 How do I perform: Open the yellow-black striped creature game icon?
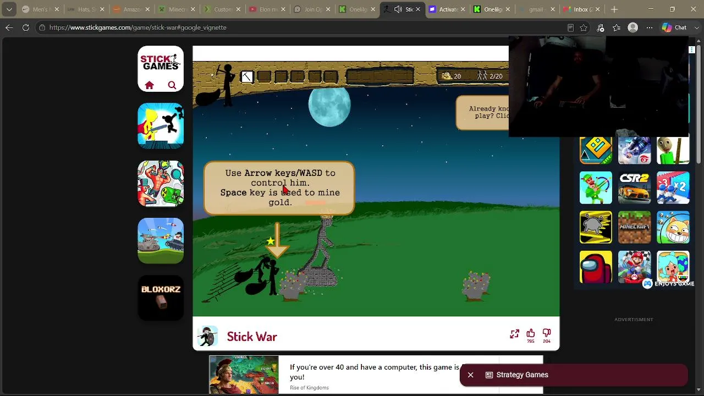click(x=596, y=227)
